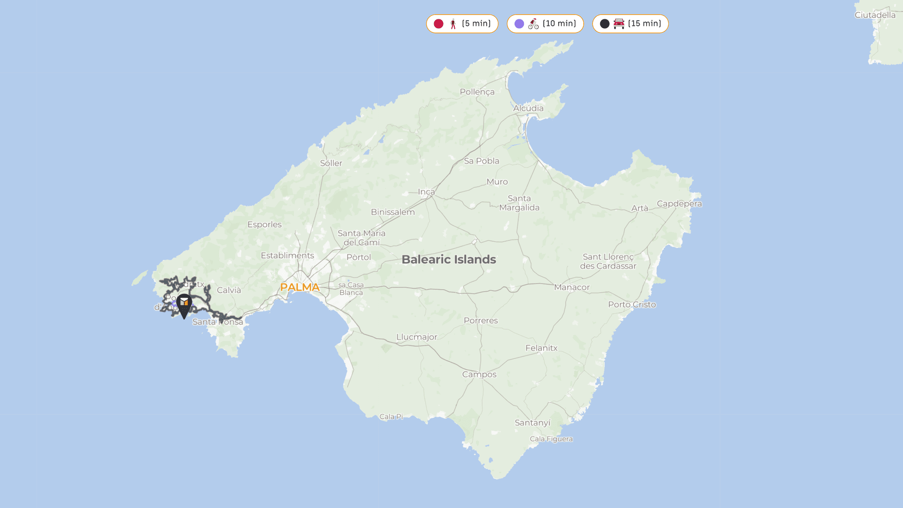Click the Establiments label
The width and height of the screenshot is (903, 508).
pos(287,255)
